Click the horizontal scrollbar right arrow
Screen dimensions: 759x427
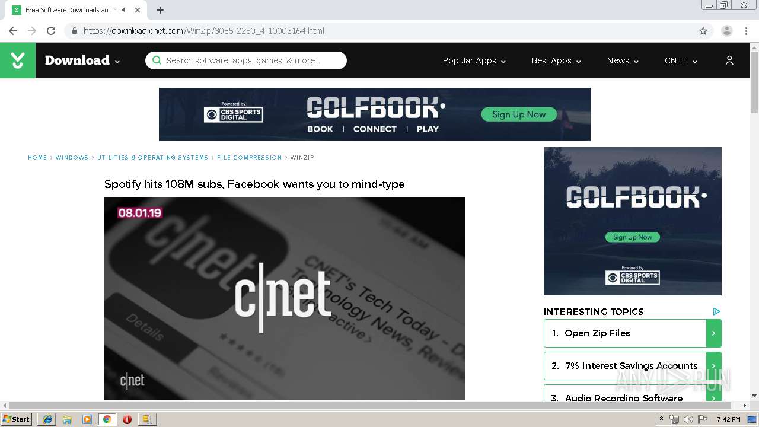(x=745, y=406)
